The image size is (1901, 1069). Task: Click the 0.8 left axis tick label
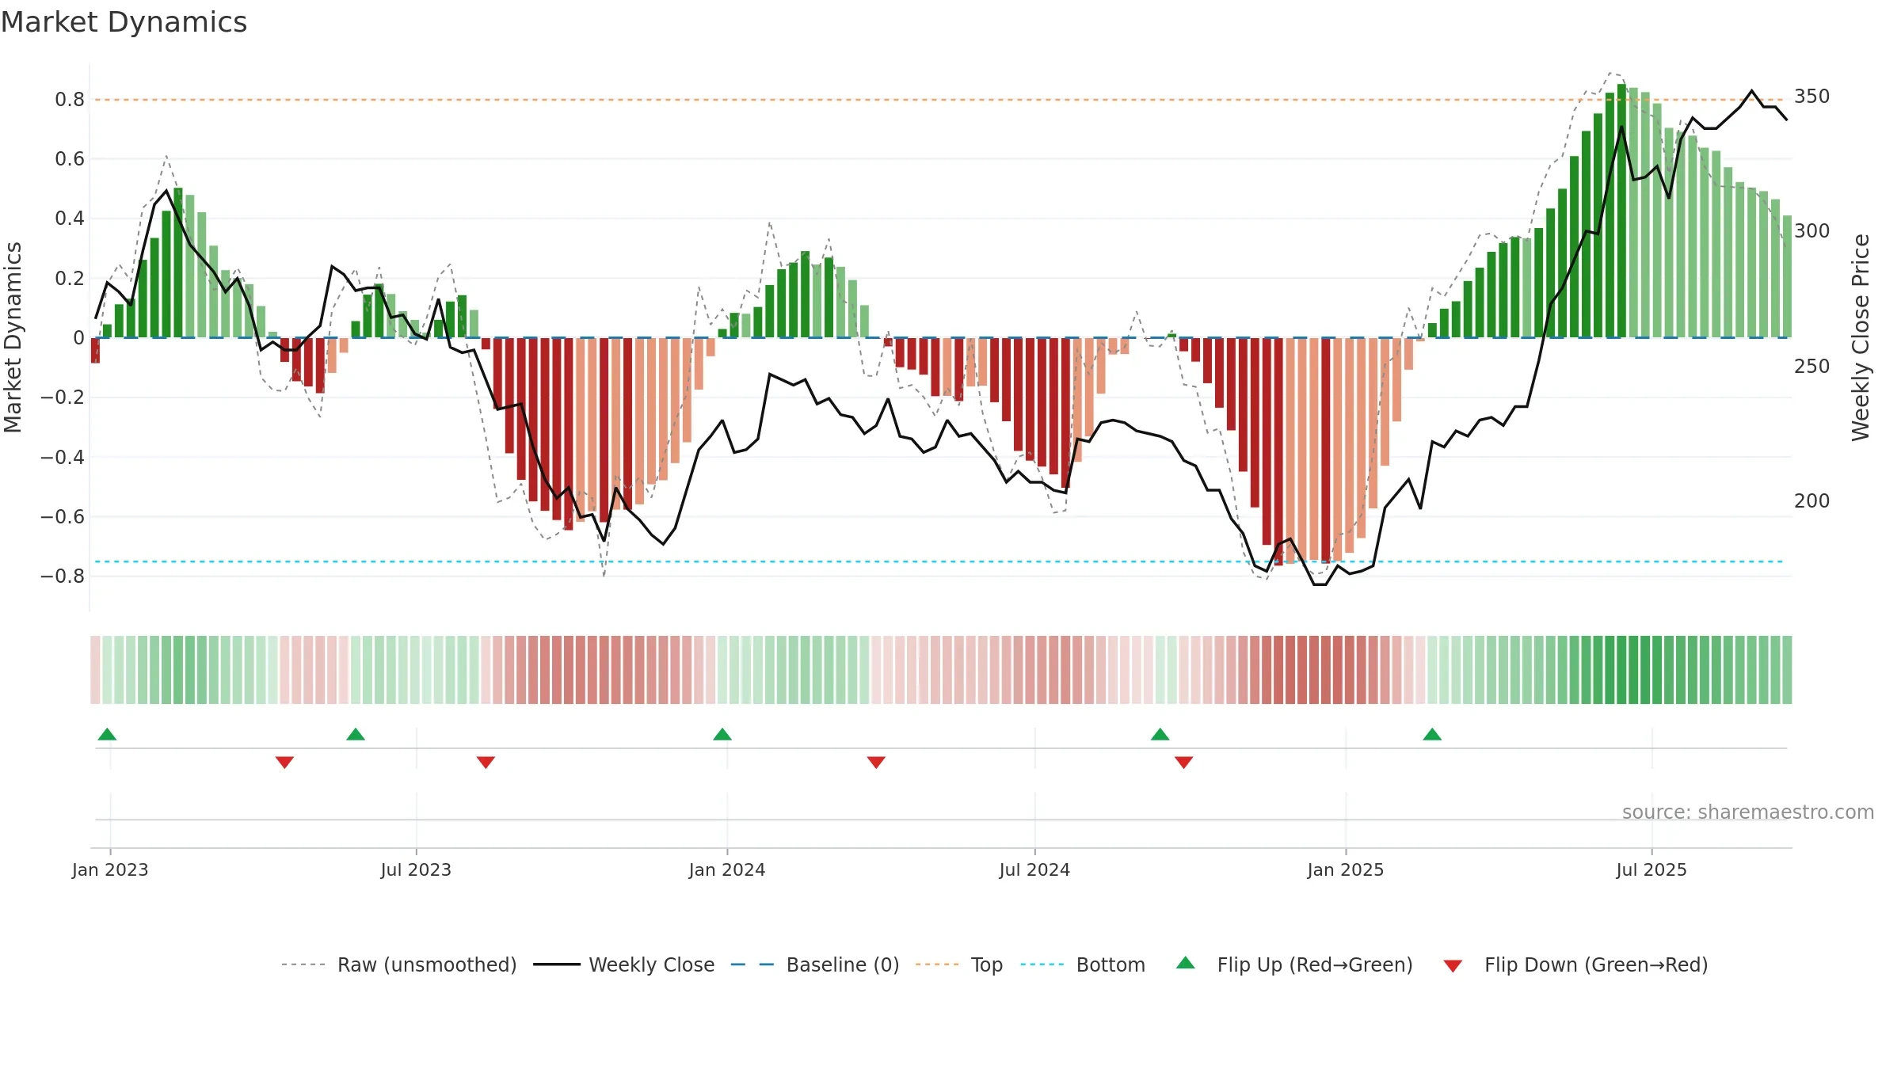tap(70, 100)
